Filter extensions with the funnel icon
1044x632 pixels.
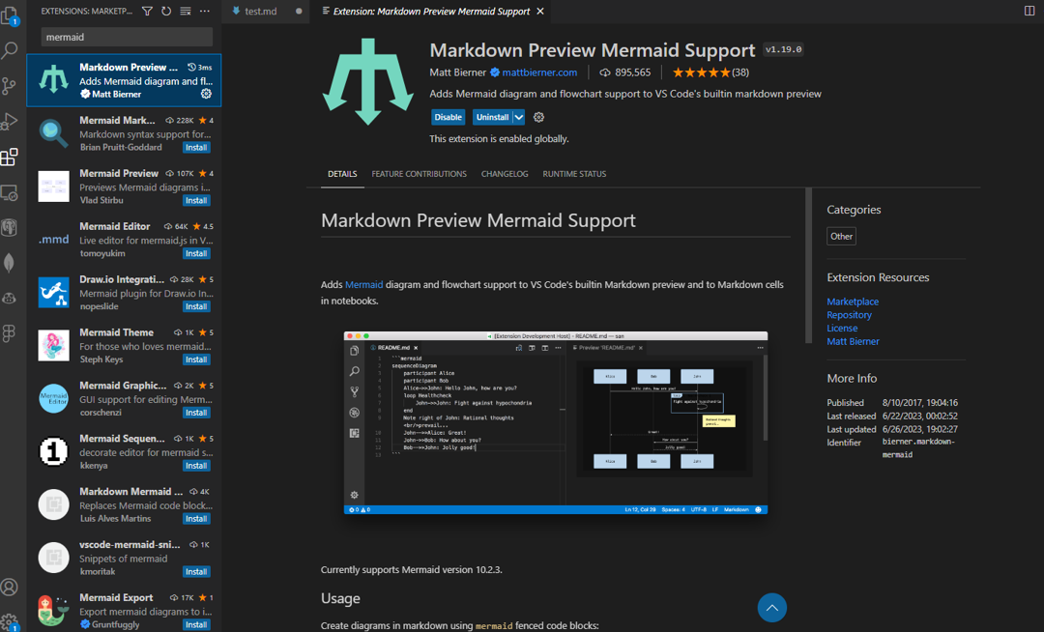coord(147,12)
